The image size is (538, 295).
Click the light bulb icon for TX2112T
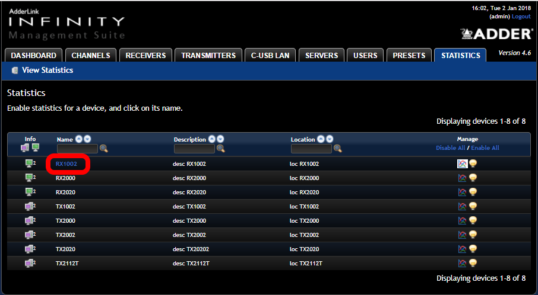click(x=473, y=263)
